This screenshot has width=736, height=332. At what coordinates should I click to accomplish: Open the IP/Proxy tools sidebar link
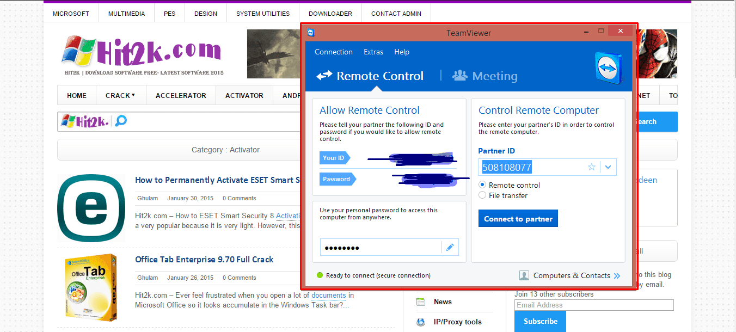[x=458, y=322]
